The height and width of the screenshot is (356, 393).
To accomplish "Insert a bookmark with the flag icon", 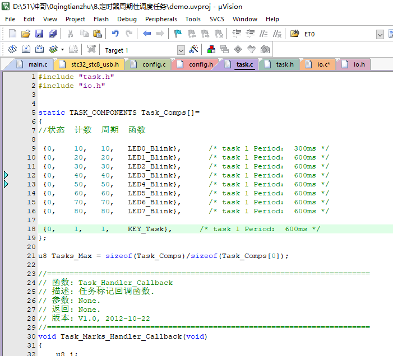I will pyautogui.click(x=178, y=34).
